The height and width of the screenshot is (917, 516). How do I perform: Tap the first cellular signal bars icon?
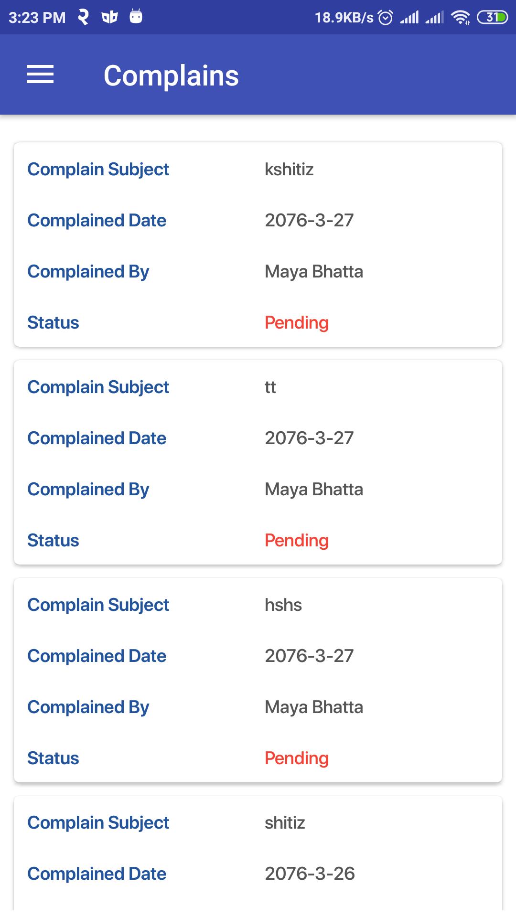coord(409,18)
